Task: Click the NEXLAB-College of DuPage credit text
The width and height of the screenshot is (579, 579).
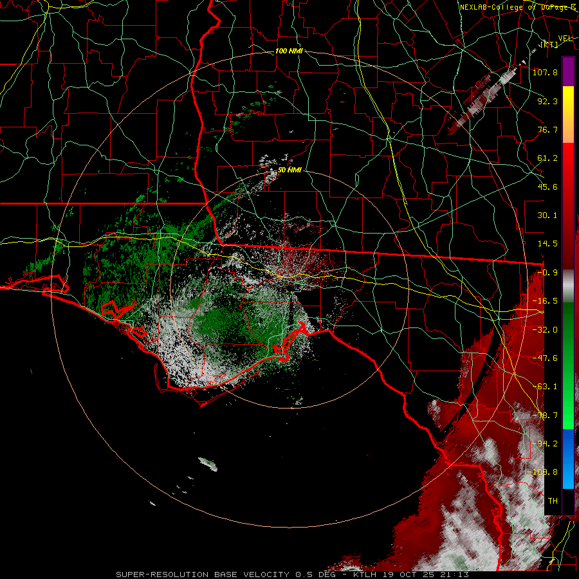Action: [518, 7]
